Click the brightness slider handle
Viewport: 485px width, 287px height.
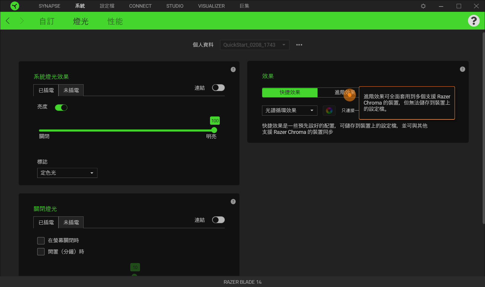point(214,130)
